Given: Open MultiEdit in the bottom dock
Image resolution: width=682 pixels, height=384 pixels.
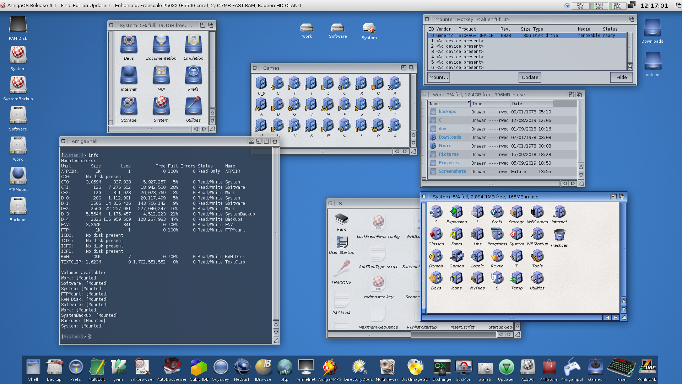Looking at the screenshot, I should coord(97,367).
